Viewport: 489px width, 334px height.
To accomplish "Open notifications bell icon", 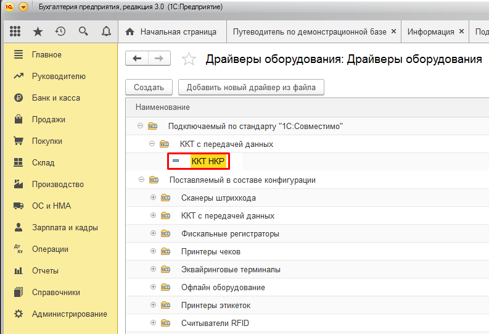I will (x=106, y=31).
